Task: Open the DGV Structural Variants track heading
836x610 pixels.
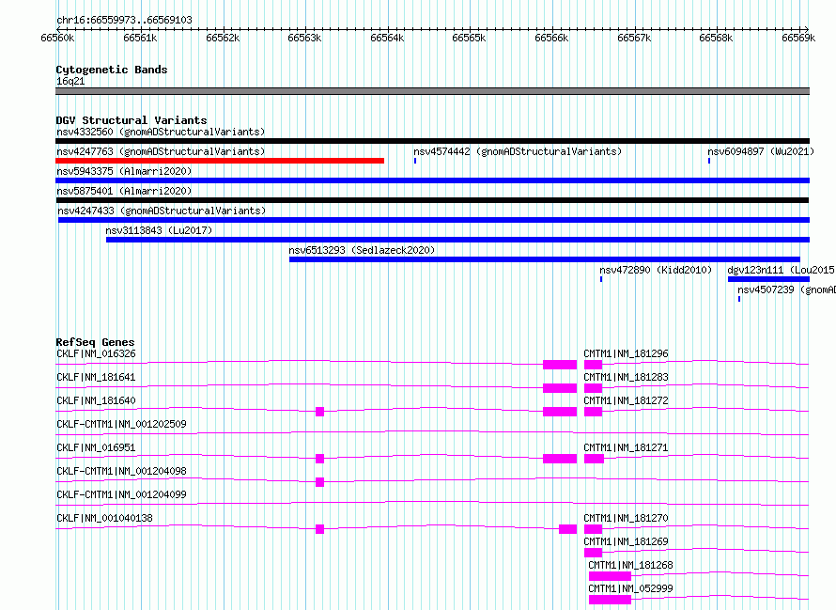Action: (x=132, y=120)
